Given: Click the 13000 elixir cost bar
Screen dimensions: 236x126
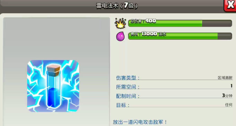Looking at the screenshot, I should (180, 36).
